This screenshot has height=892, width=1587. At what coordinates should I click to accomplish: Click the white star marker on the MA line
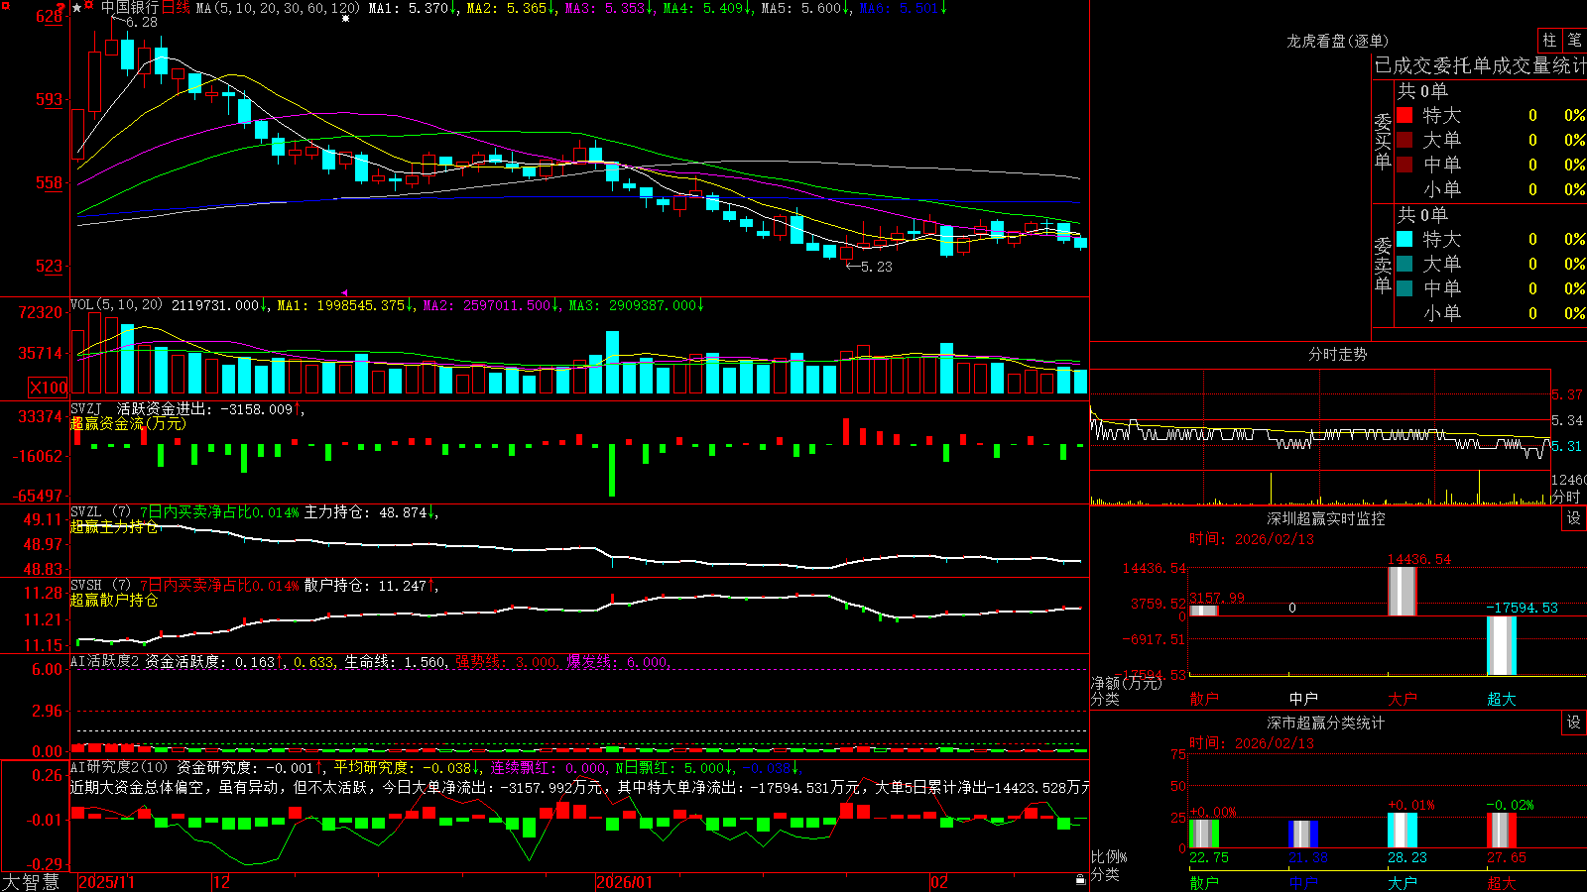[345, 18]
